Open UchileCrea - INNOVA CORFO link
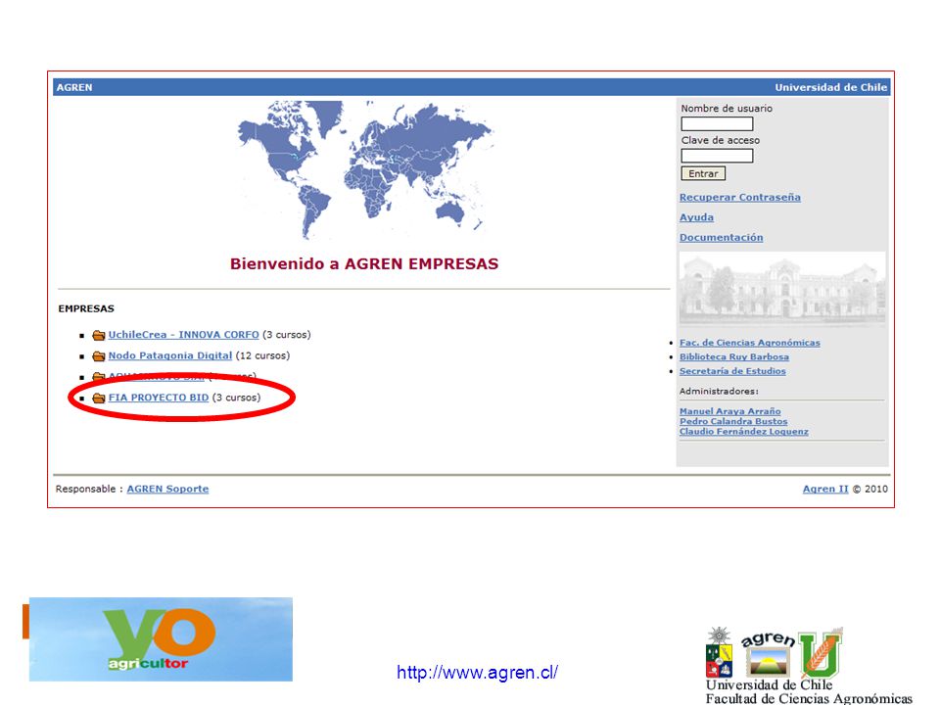Screen dimensions: 940x705 point(183,335)
